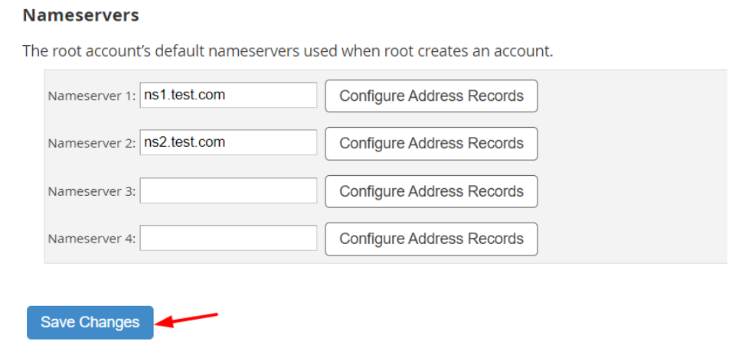Click the "Nameserver 1:" label
The width and height of the screenshot is (742, 348).
(x=91, y=96)
